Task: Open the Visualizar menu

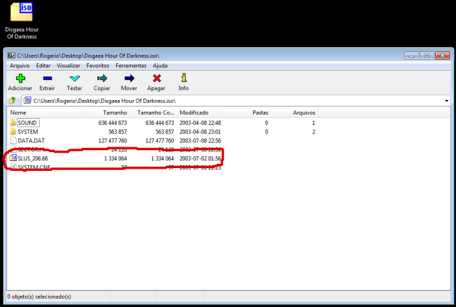Action: 68,65
